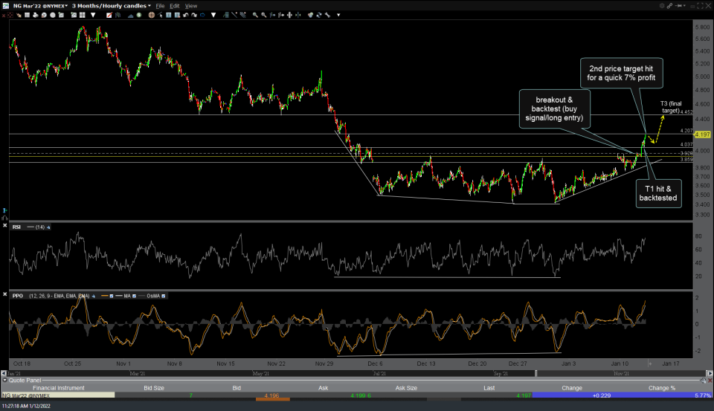
Task: Close the RSI indicator panel
Action: click(5, 227)
